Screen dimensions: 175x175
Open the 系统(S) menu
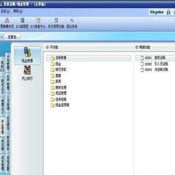(x=5, y=11)
